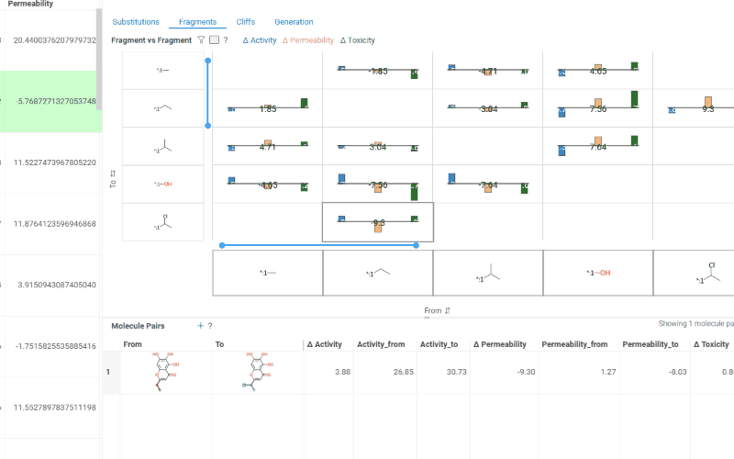Sort by the Activity_from column header

(383, 344)
